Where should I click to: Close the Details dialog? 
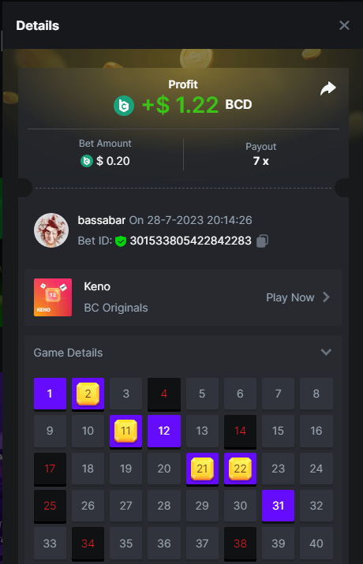coord(344,25)
